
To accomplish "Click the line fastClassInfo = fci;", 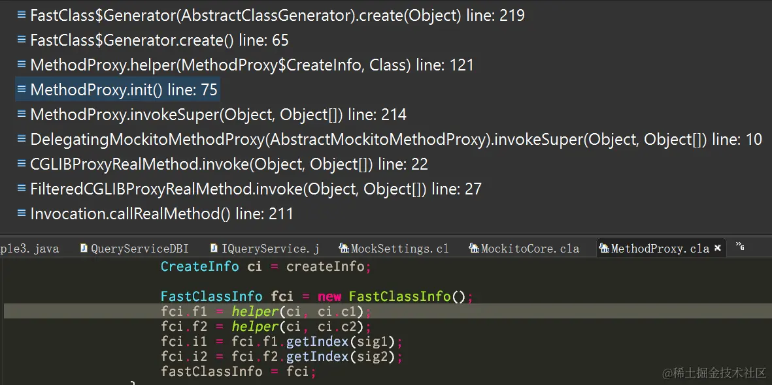I will (239, 371).
